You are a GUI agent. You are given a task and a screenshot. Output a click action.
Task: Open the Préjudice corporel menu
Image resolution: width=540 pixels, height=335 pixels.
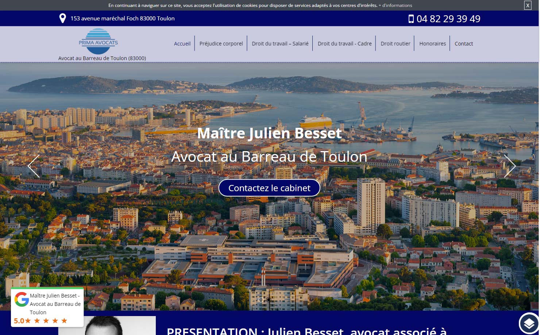(x=221, y=44)
